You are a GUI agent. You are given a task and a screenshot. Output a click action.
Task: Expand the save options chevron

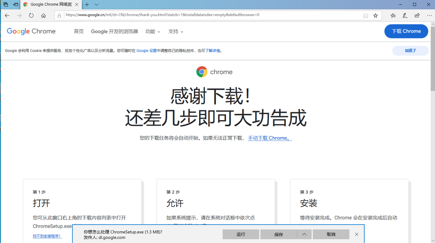pos(304,234)
